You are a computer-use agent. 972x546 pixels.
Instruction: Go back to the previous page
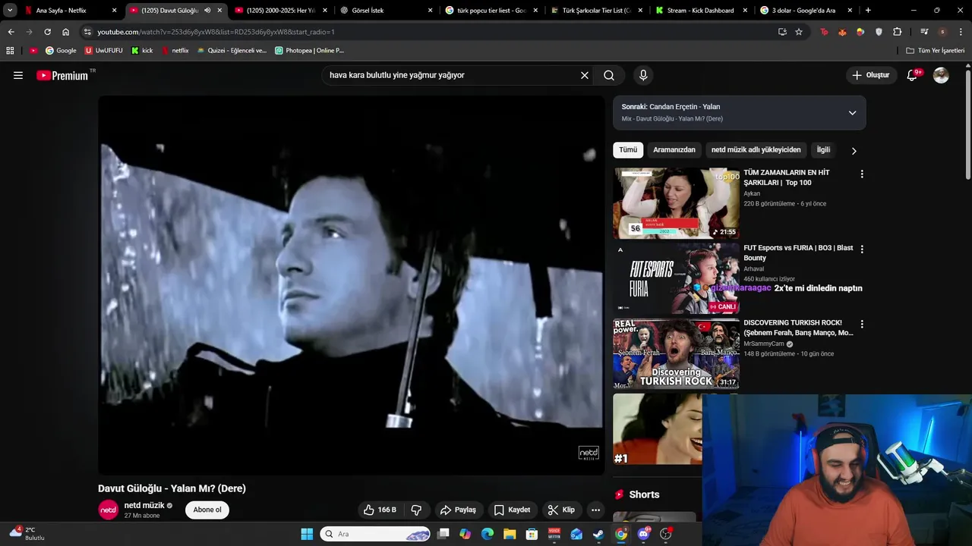point(11,32)
